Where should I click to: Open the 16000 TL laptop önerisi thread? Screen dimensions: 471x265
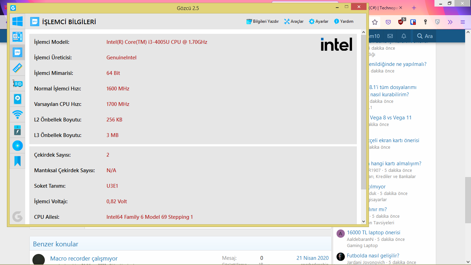pos(373,233)
